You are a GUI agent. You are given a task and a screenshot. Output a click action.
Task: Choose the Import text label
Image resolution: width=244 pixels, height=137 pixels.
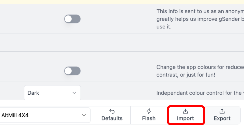(x=186, y=118)
